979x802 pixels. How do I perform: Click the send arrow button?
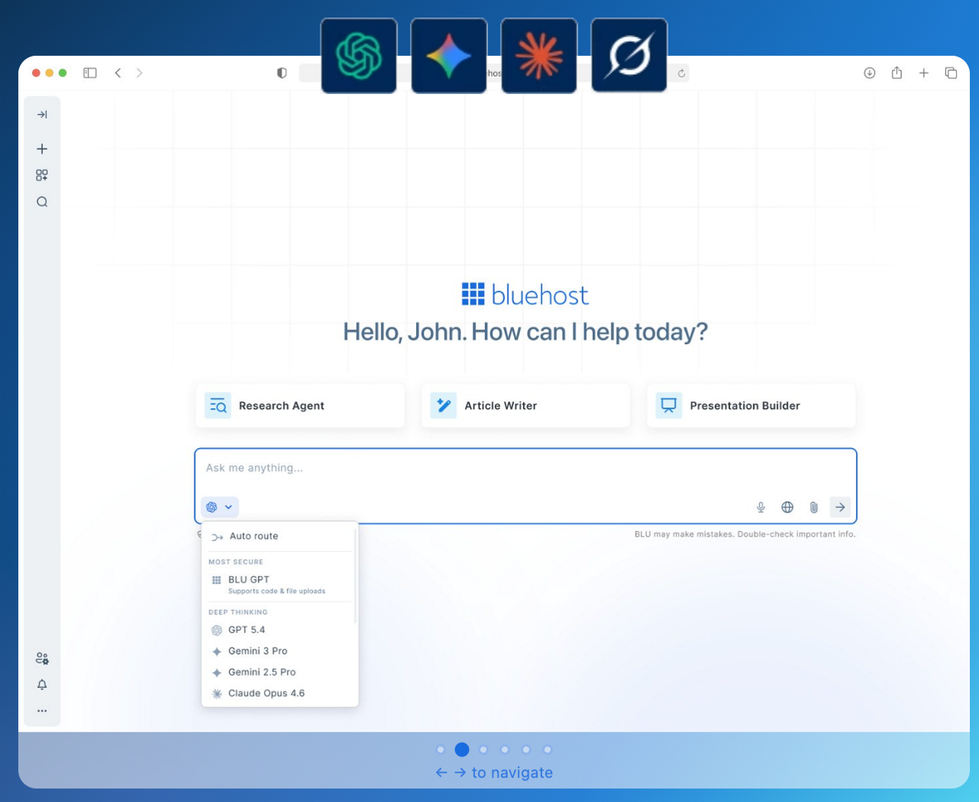click(x=840, y=507)
